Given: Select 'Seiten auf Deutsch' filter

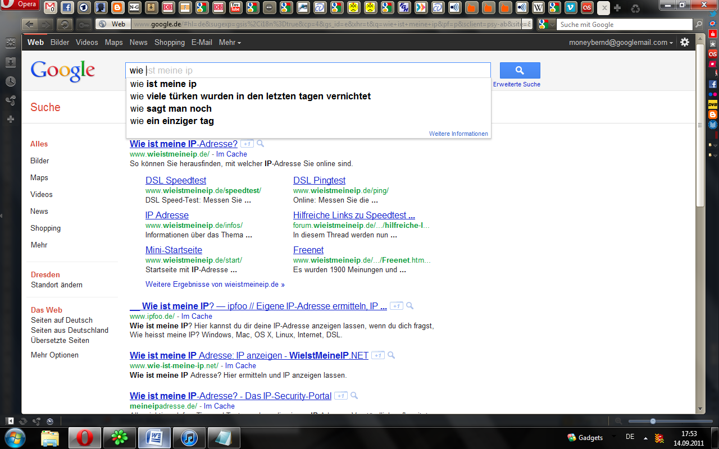Looking at the screenshot, I should pos(62,320).
